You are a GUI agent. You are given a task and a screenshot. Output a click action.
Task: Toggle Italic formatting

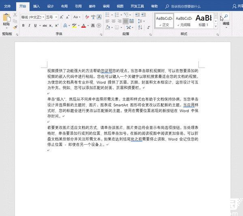[x=29, y=26]
